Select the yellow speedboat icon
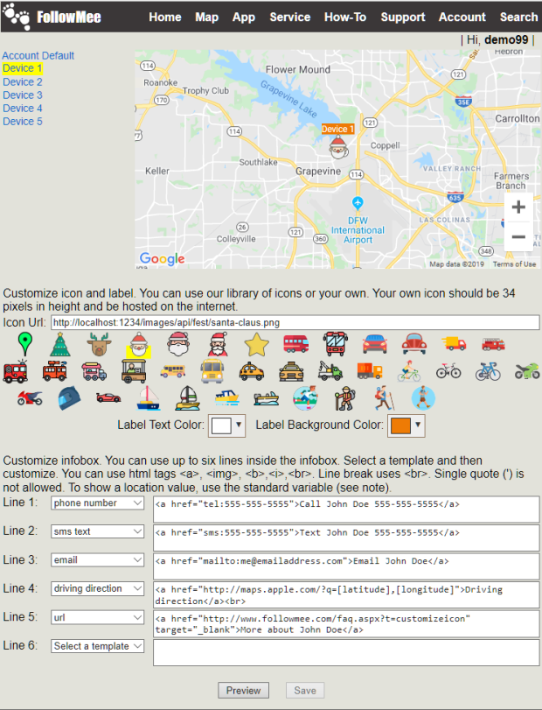Screen dimensions: 542x710 coord(227,398)
